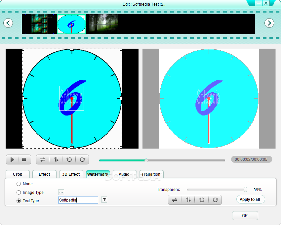Click the 00:00:02/00:00:05 time display
The width and height of the screenshot is (281, 225).
(x=251, y=159)
